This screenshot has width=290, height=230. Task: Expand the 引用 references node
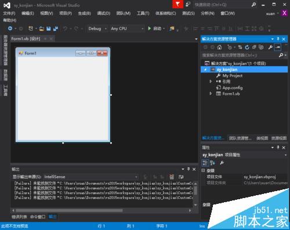211,81
